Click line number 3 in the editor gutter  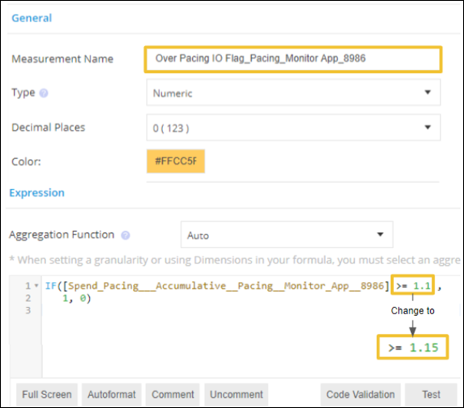point(28,310)
